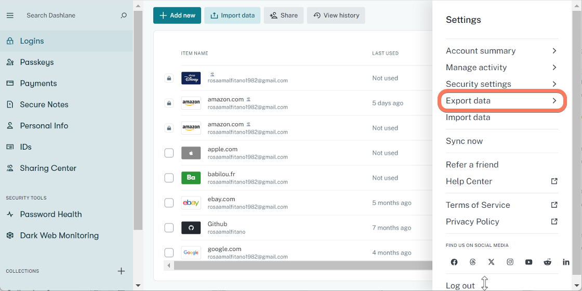The height and width of the screenshot is (291, 582).
Task: Expand Manage activity chevron
Action: coord(554,68)
